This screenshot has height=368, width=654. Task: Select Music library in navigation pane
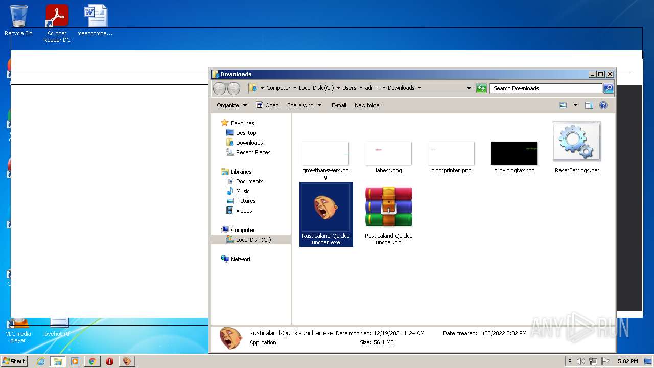243,191
